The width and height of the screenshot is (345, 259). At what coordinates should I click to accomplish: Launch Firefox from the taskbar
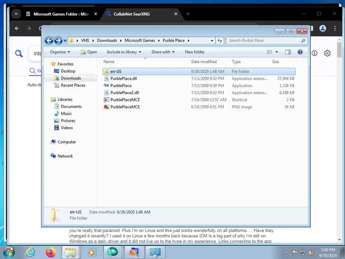coord(51,252)
